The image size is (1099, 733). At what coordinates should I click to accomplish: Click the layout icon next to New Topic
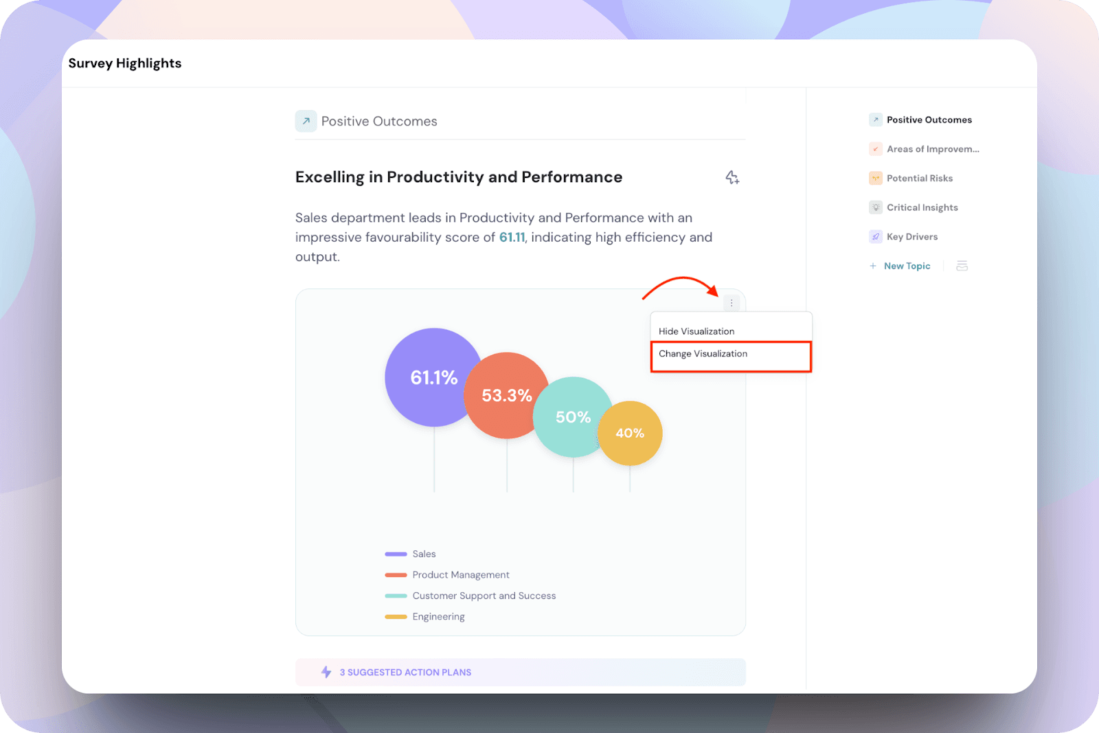point(962,266)
